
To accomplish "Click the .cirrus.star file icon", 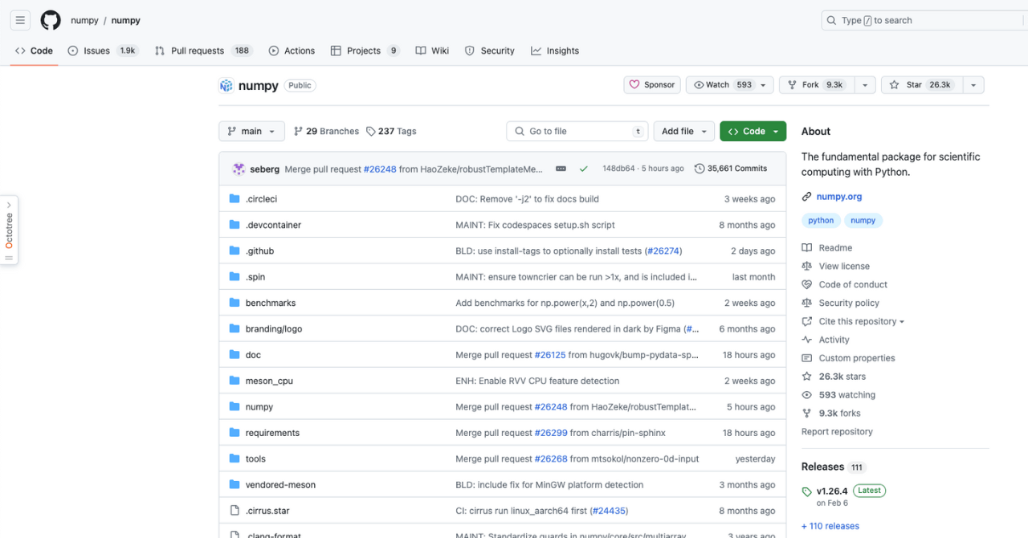I will (235, 511).
